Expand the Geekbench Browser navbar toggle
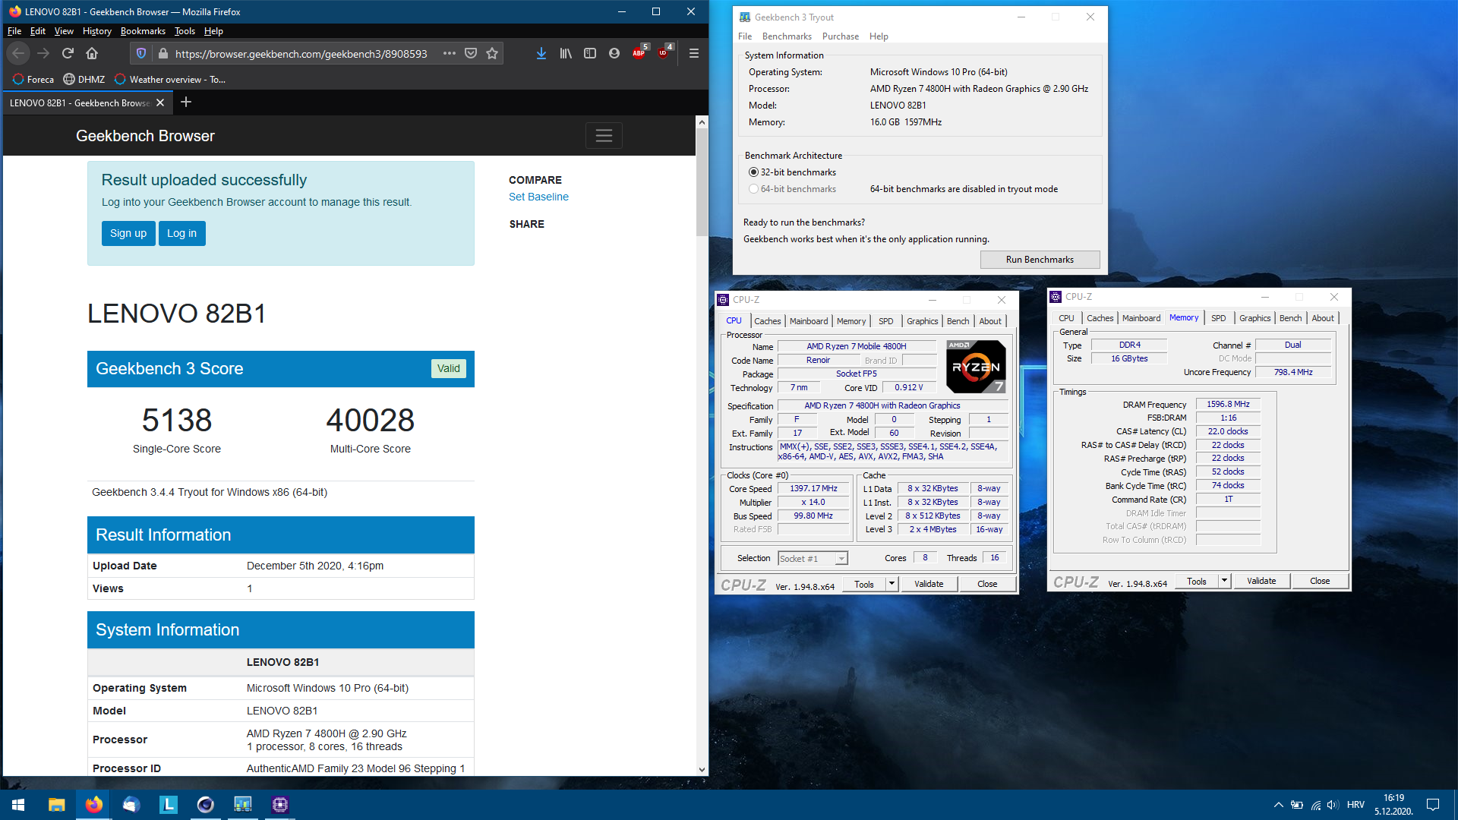This screenshot has height=820, width=1458. pos(604,135)
